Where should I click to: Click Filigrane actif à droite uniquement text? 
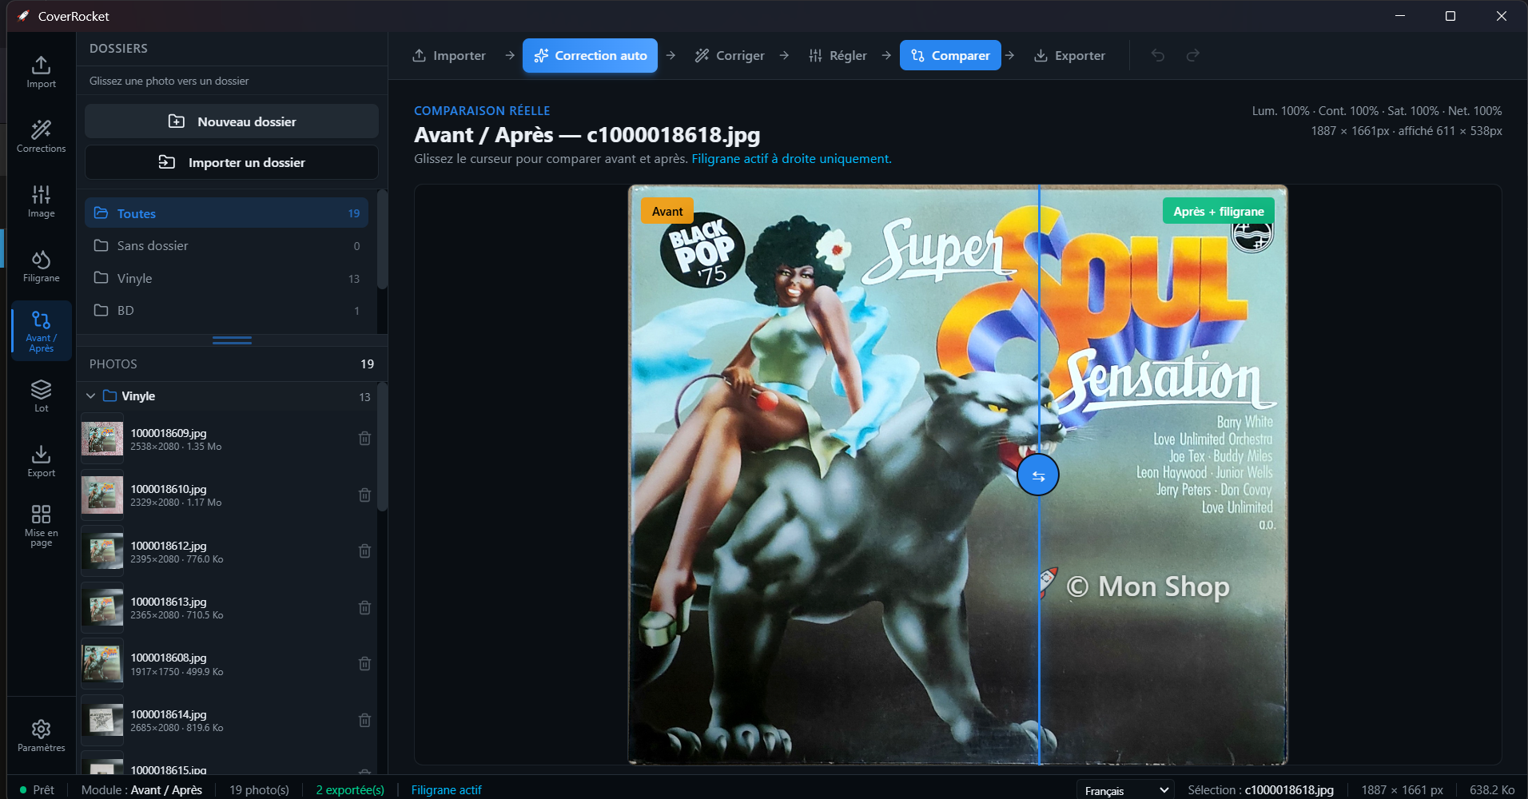tap(791, 158)
